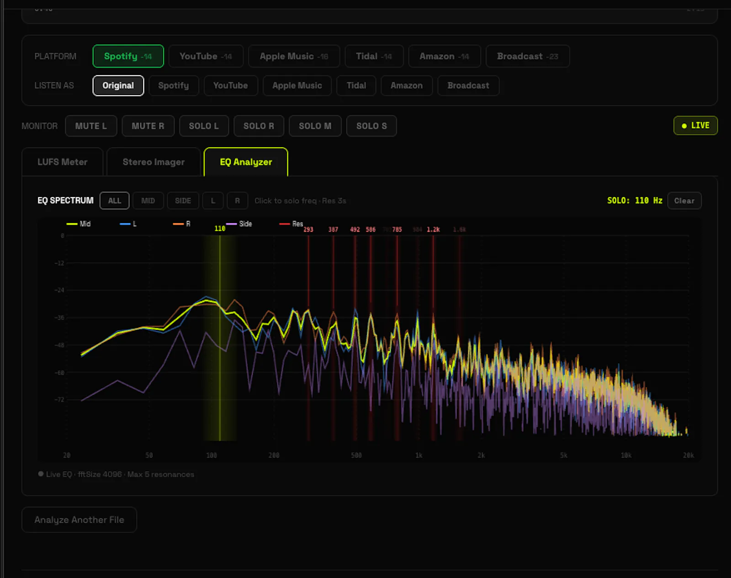Click the 'LISTEN AS' label
This screenshot has width=731, height=578.
pyautogui.click(x=54, y=85)
